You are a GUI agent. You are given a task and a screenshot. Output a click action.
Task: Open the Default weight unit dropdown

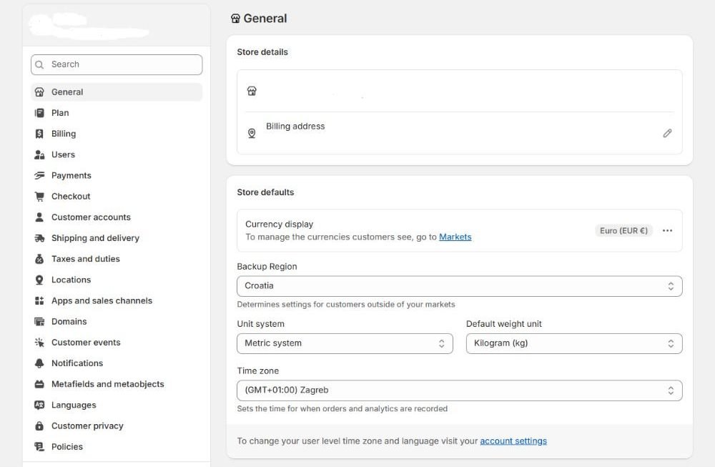click(x=574, y=343)
